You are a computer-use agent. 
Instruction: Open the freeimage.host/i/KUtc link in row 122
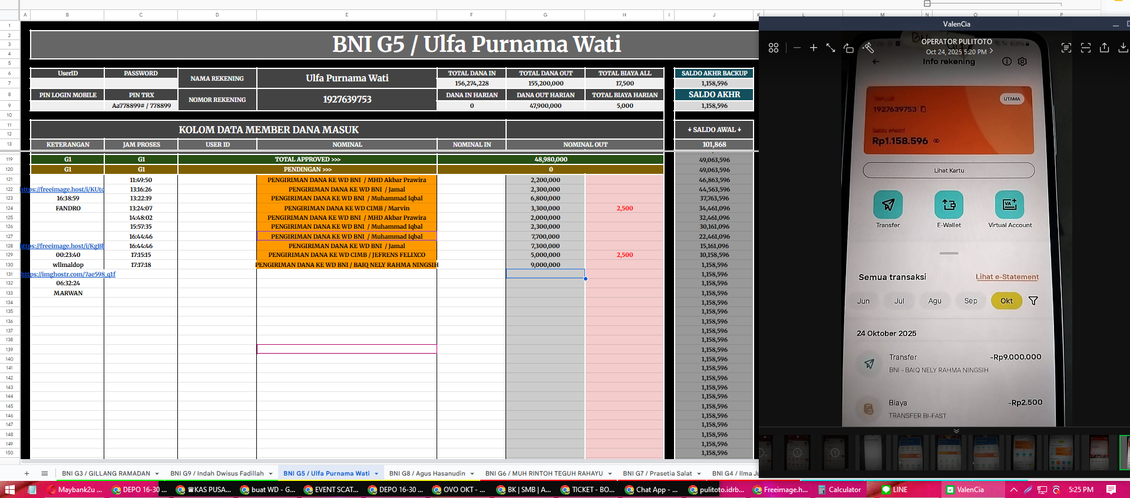[x=62, y=189]
